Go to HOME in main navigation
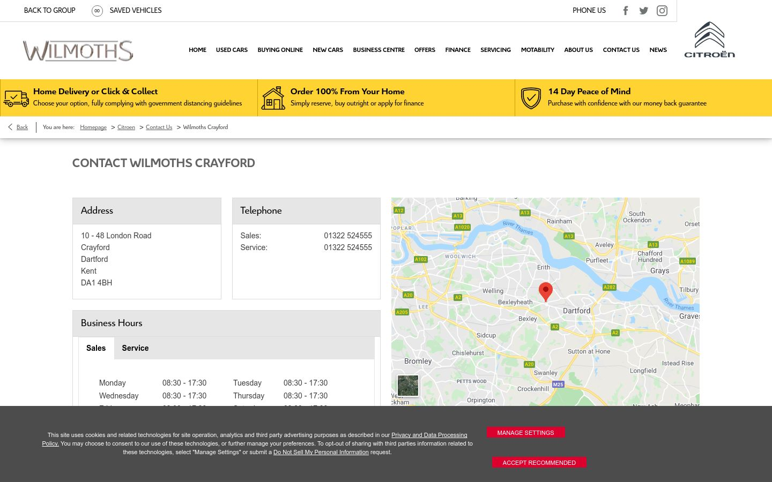This screenshot has width=772, height=482. [x=197, y=50]
